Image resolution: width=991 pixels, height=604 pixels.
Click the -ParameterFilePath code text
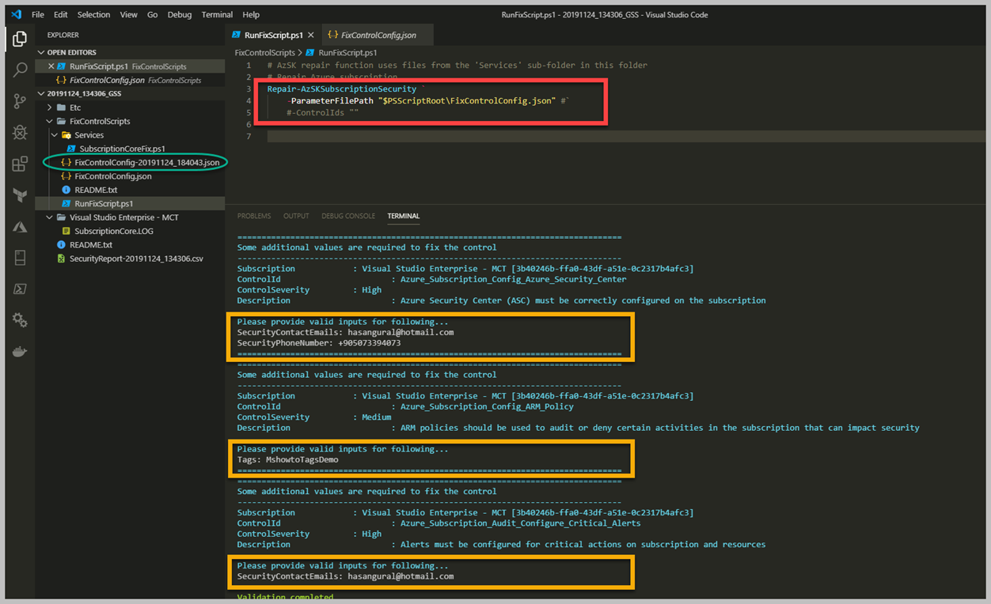tap(332, 101)
